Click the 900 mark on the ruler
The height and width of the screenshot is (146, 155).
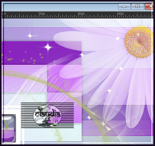120,14
